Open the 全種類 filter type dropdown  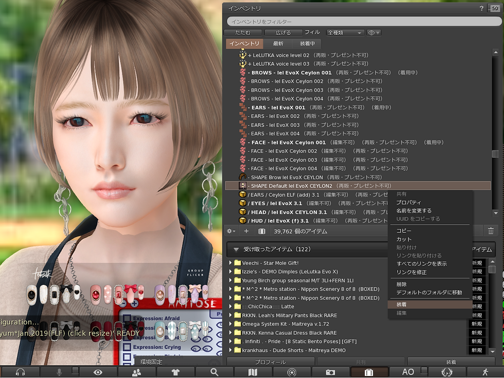[x=345, y=32]
